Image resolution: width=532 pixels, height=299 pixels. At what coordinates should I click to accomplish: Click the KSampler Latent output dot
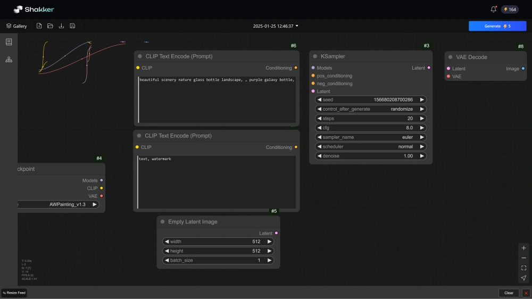pos(429,68)
